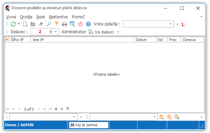Click the magnifier Search icon
This screenshot has width=210, height=133.
point(49,24)
